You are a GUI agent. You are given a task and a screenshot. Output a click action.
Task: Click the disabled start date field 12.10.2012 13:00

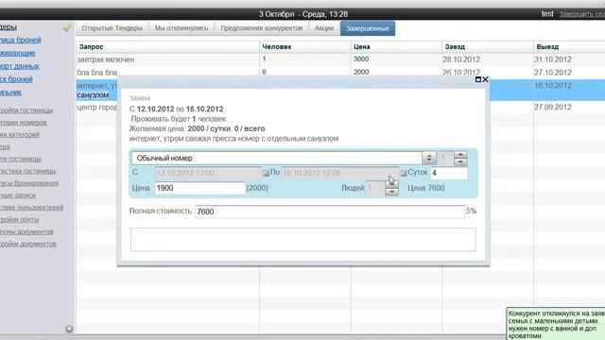click(x=208, y=173)
